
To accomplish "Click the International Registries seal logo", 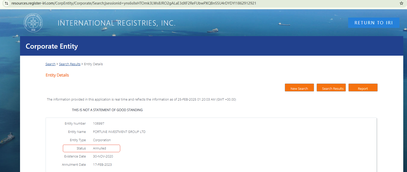I will pos(33,23).
